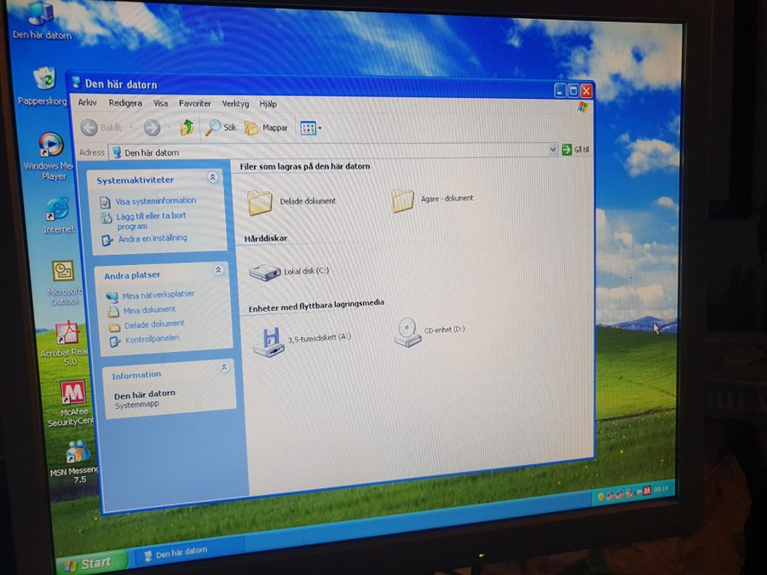Click the Sök search toolbar button
Viewport: 767px width, 575px height.
[221, 128]
